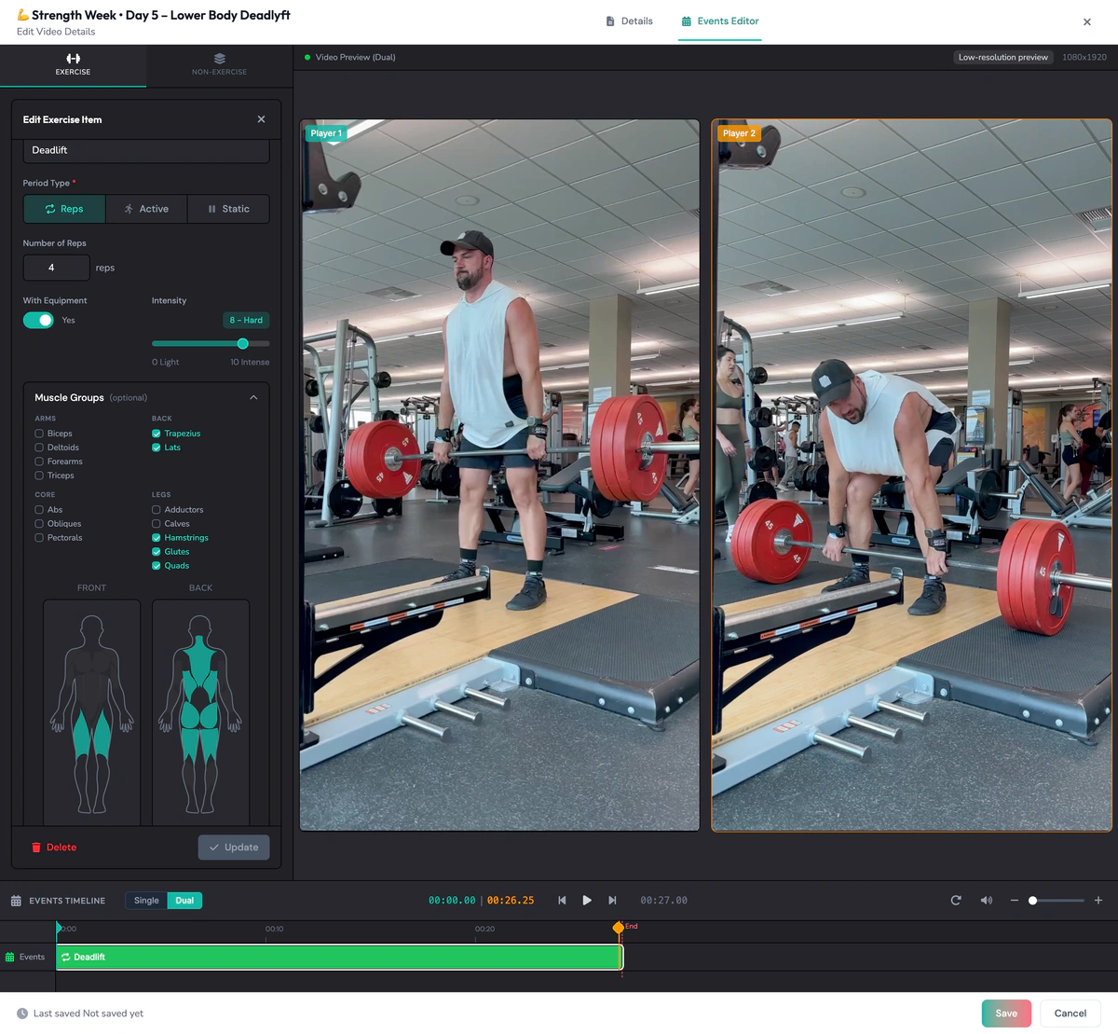Image resolution: width=1118 pixels, height=1034 pixels.
Task: Select the Player 1 video preview
Action: point(499,475)
